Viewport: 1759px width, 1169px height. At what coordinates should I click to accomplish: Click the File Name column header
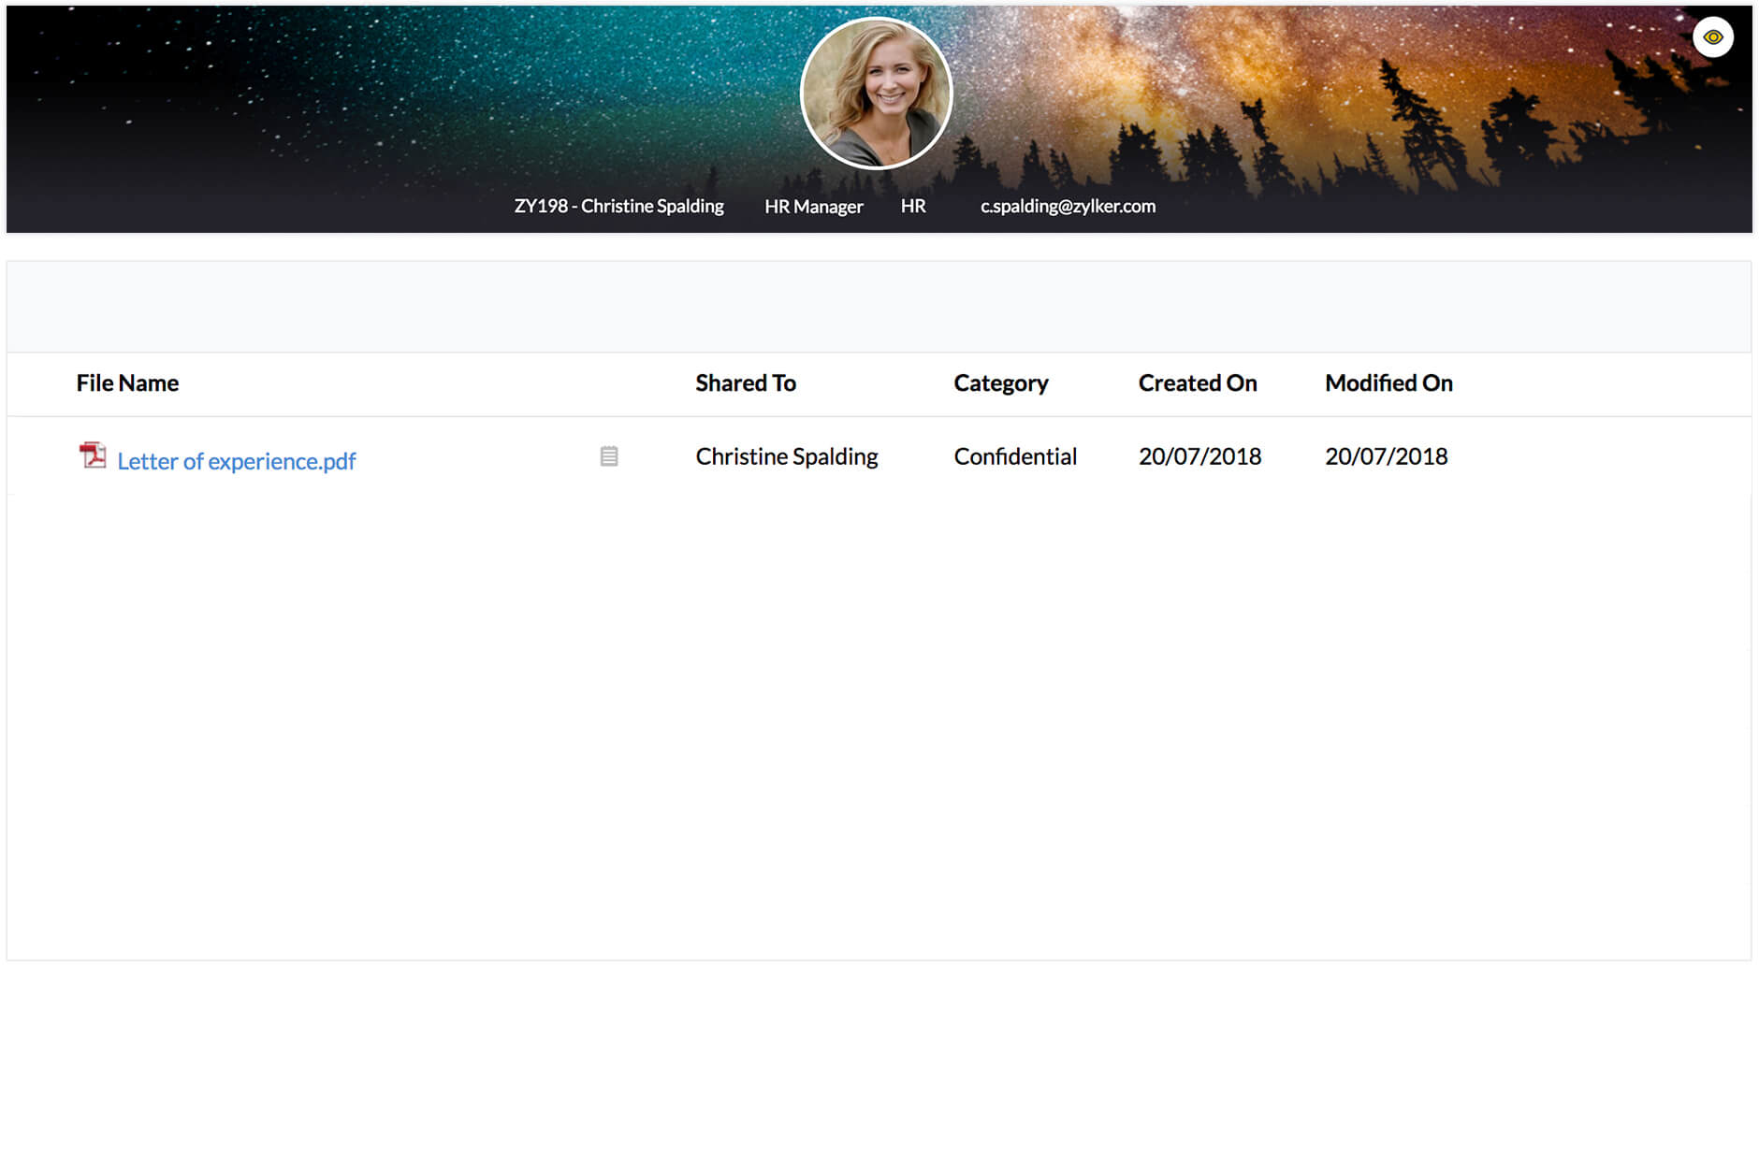pos(127,383)
